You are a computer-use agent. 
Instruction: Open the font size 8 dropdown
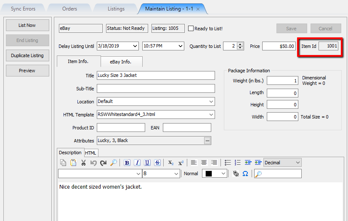176,174
